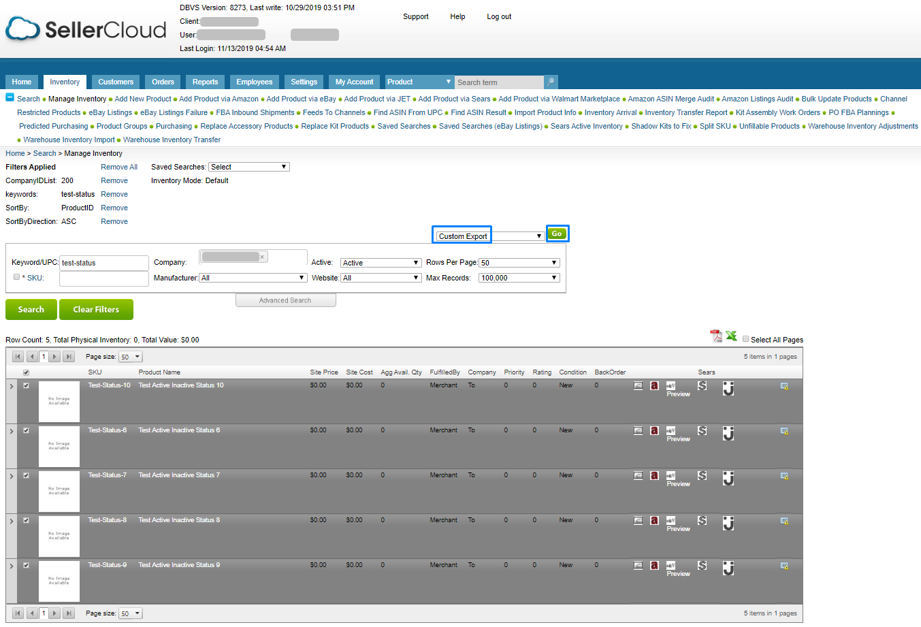Toggle the header select-all rows checkbox

pyautogui.click(x=27, y=372)
